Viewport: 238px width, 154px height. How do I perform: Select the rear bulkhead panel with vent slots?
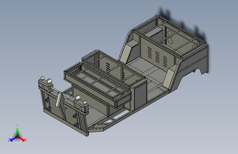click(158, 55)
